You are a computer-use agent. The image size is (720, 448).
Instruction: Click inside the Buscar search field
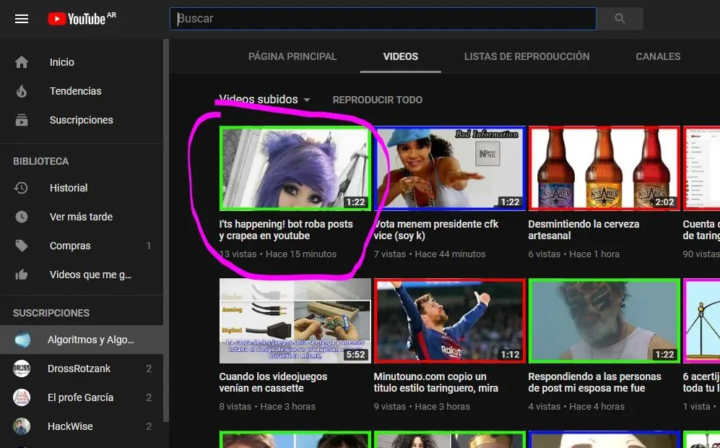(383, 19)
